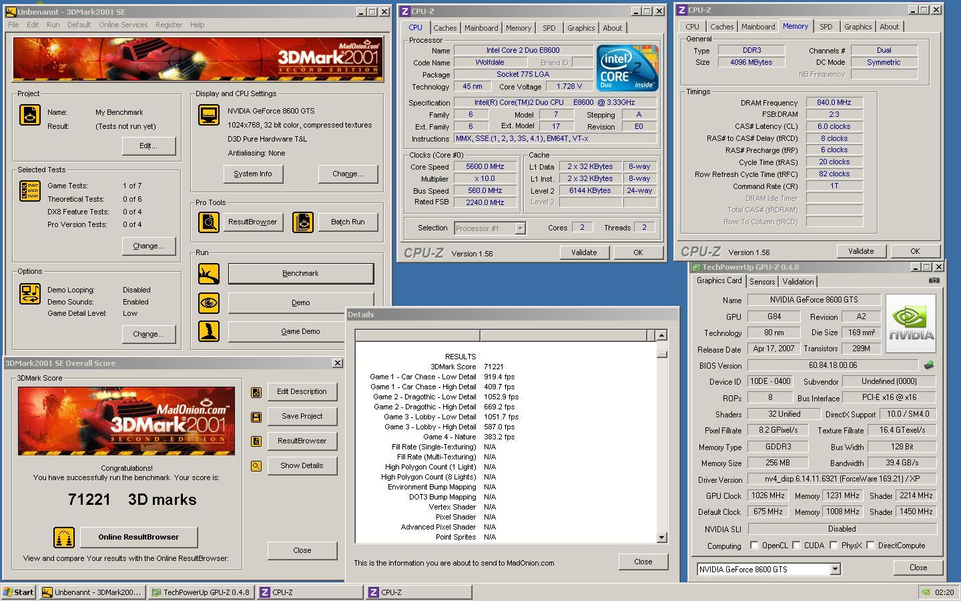Image resolution: width=961 pixels, height=601 pixels.
Task: Click the System Info button
Action: point(253,174)
